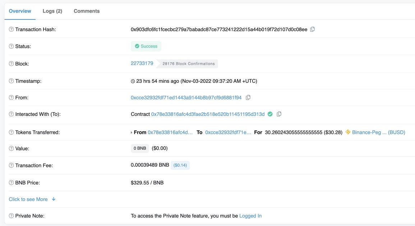Open help icon beside BNB Price

(x=11, y=182)
